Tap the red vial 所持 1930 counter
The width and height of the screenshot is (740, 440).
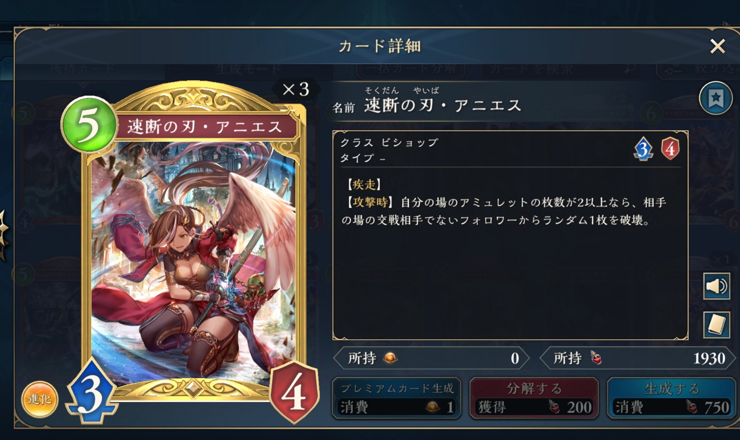(638, 358)
